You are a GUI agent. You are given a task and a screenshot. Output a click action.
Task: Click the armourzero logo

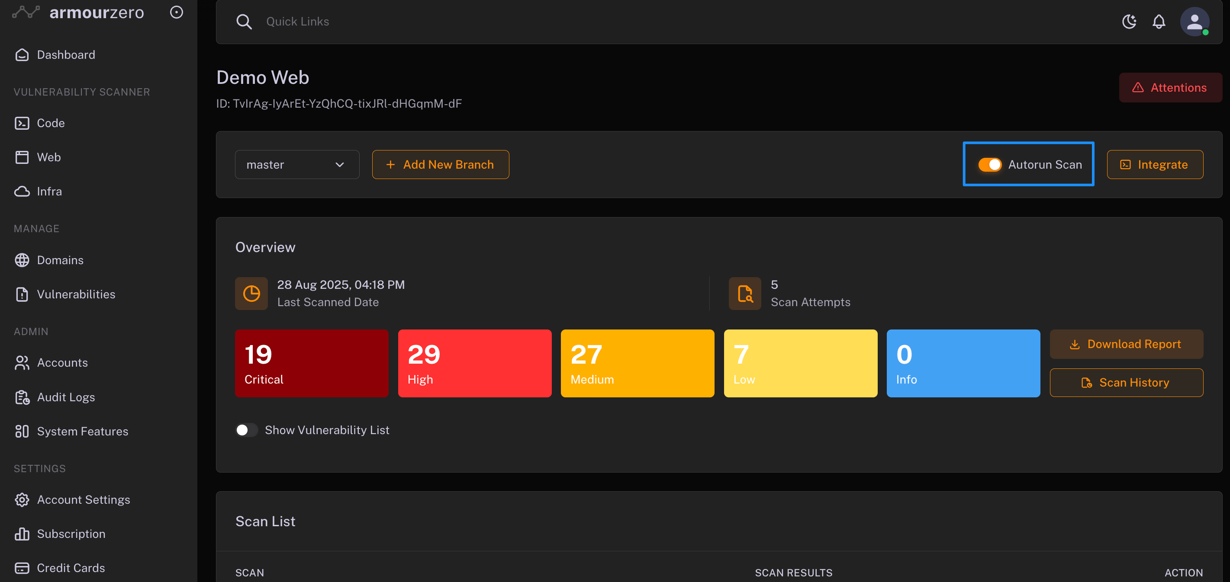78,13
